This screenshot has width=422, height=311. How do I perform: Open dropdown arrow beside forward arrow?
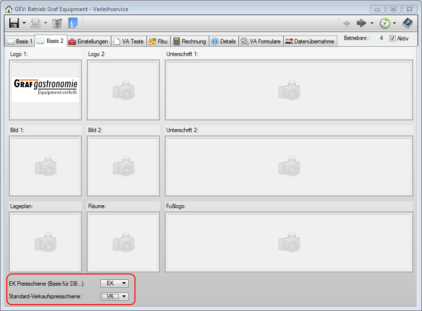pos(372,23)
